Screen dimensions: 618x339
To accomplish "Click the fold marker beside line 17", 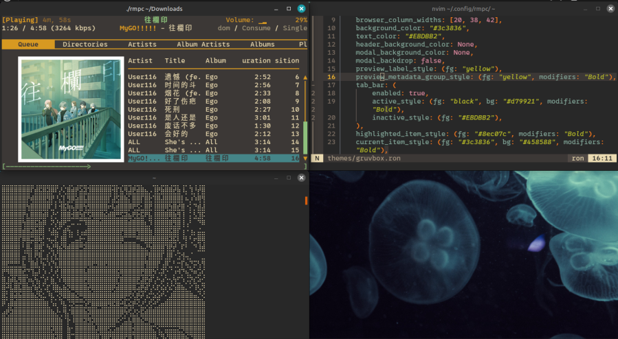I will pyautogui.click(x=313, y=85).
